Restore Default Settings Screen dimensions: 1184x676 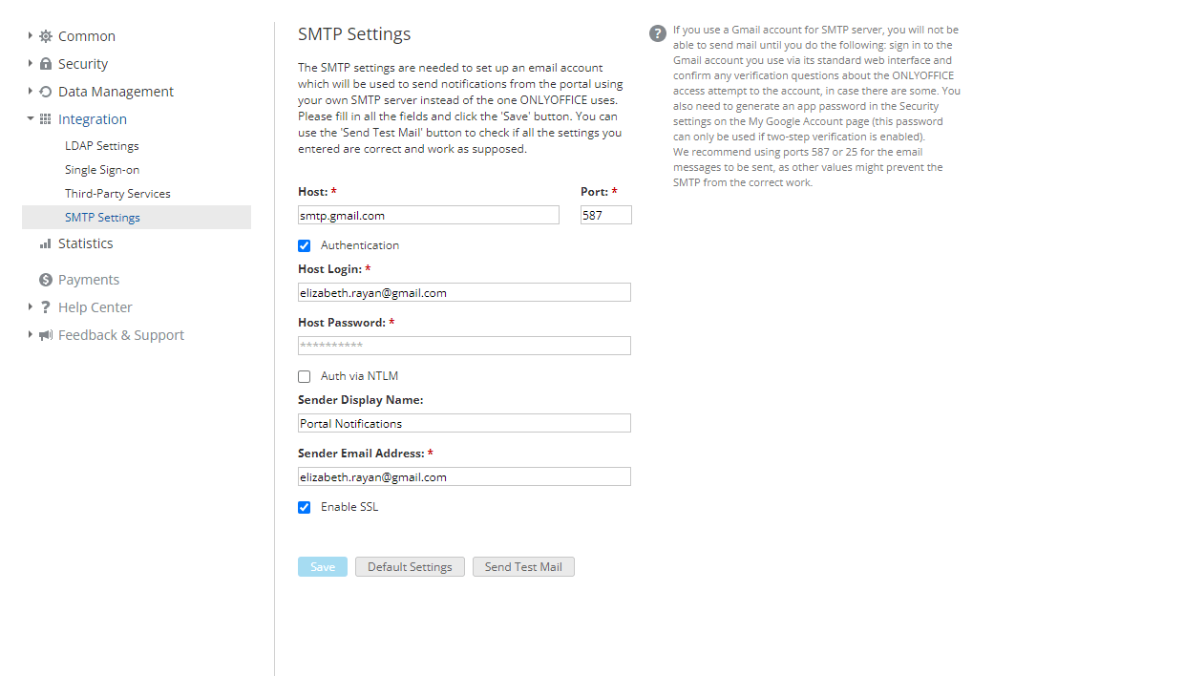coord(410,566)
